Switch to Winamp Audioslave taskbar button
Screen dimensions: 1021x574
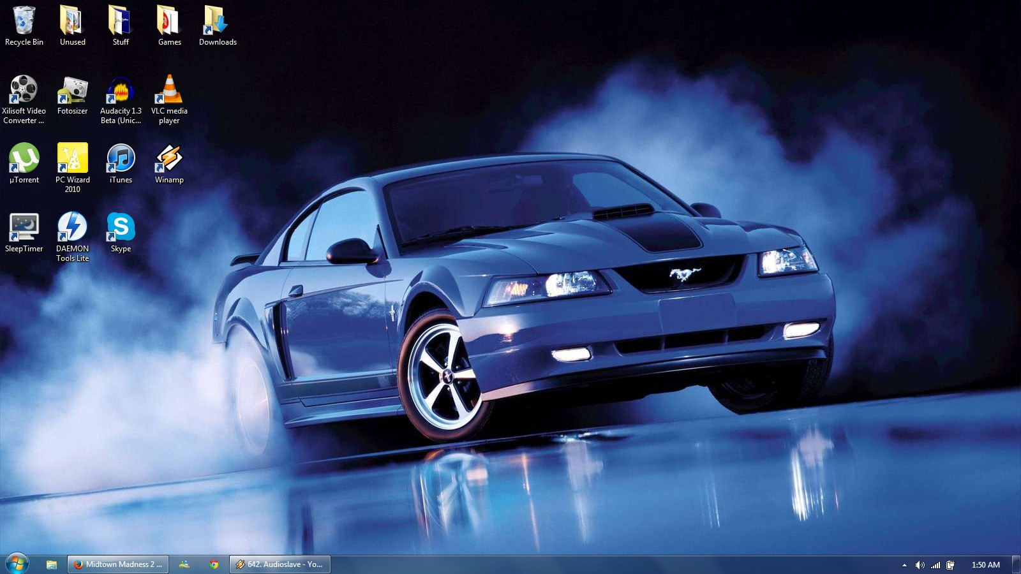(279, 564)
